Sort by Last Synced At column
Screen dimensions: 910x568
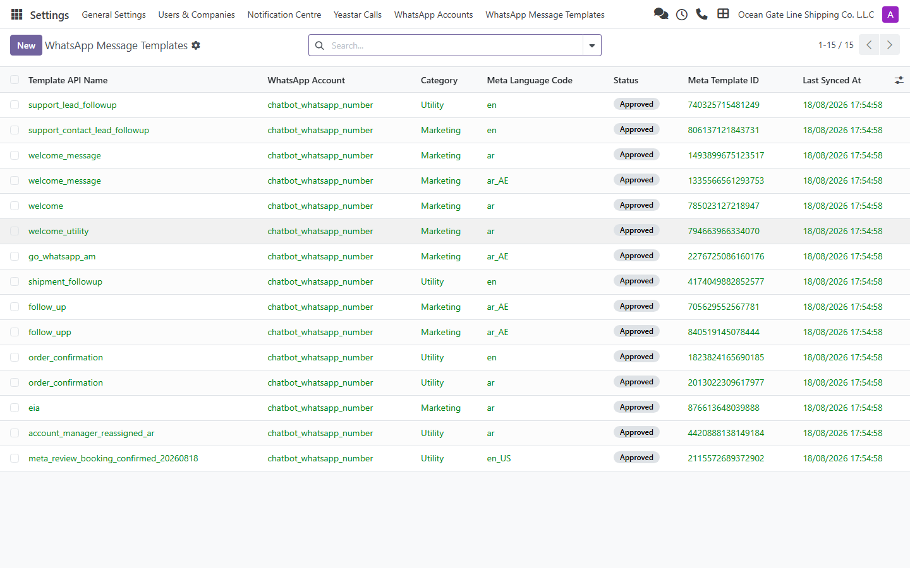(832, 80)
